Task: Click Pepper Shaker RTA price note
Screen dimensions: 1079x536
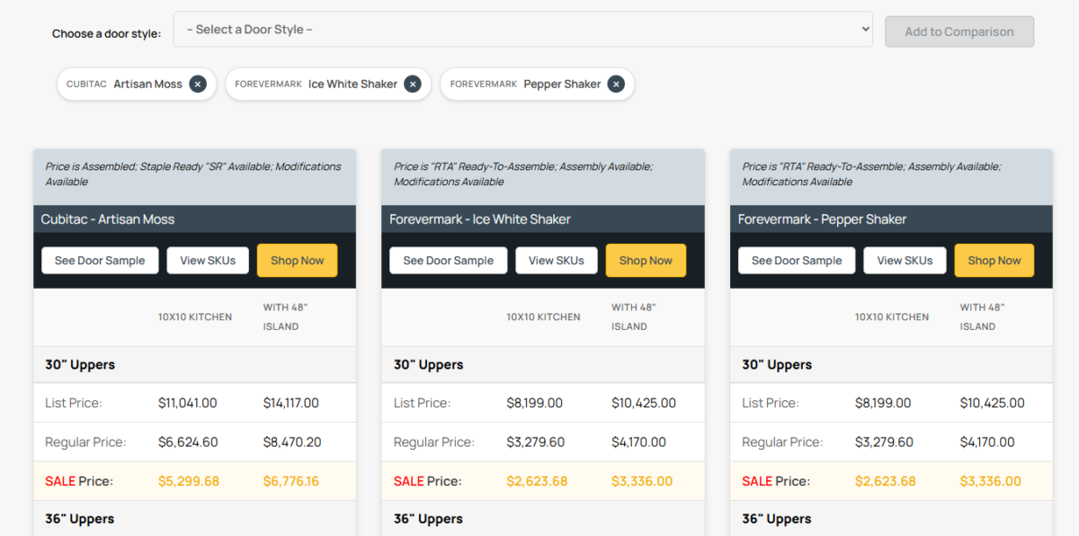Action: [872, 174]
